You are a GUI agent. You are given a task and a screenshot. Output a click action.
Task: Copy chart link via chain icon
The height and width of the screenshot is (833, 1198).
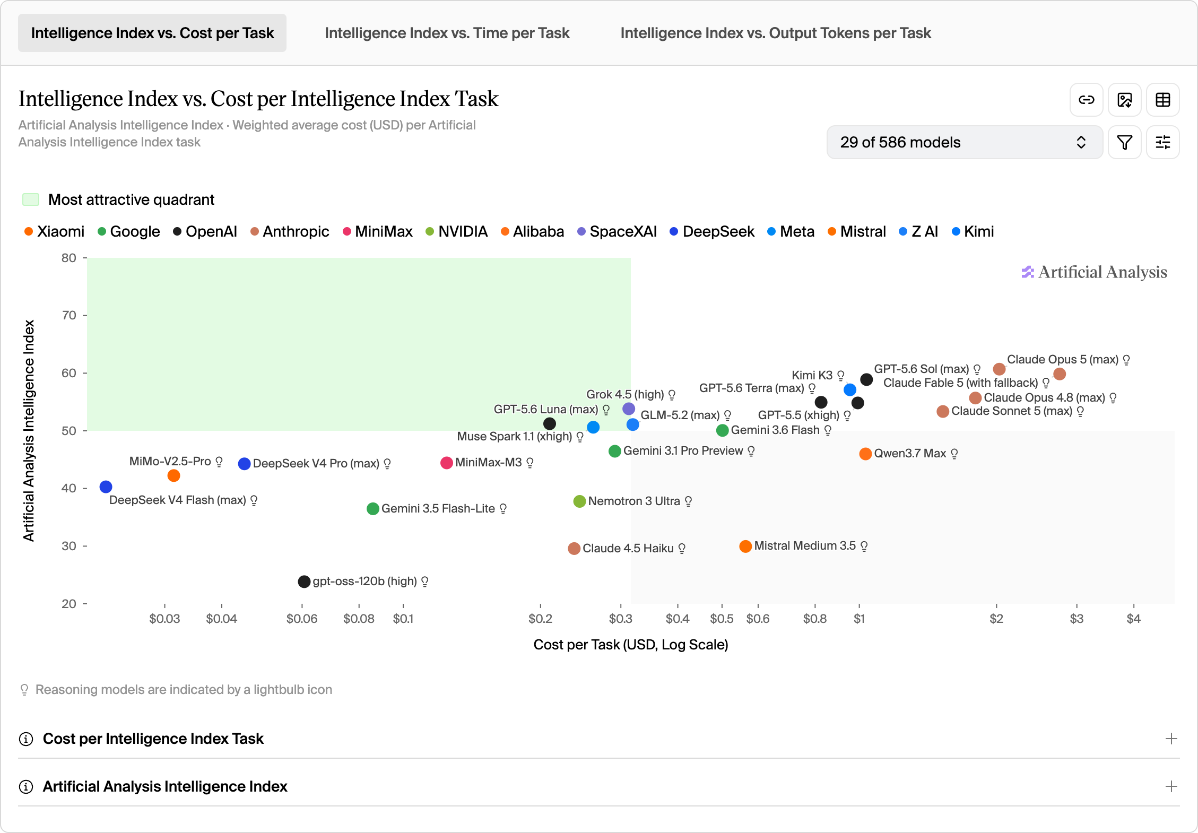pyautogui.click(x=1086, y=100)
